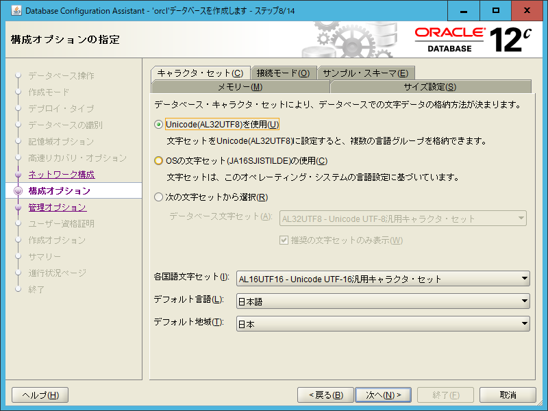Click 取消 cancel button
This screenshot has width=548, height=411.
[x=508, y=395]
